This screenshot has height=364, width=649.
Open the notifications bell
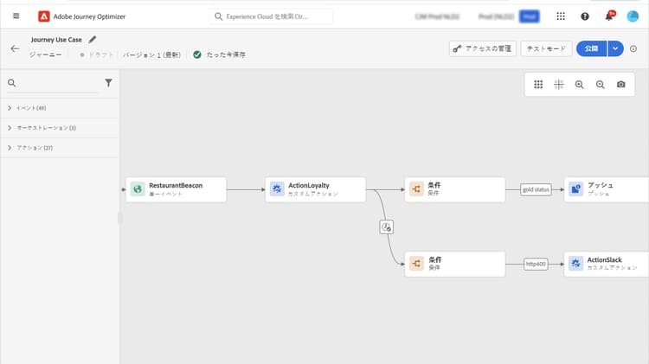tap(610, 16)
